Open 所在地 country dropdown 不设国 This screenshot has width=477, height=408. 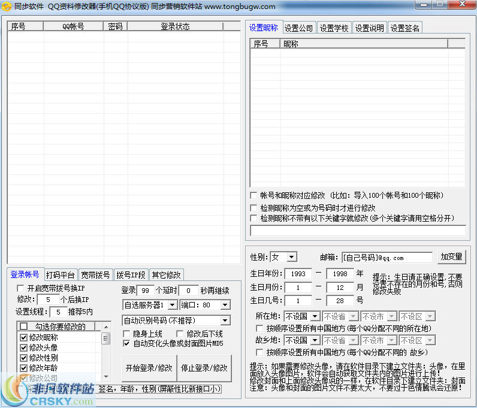pos(315,316)
